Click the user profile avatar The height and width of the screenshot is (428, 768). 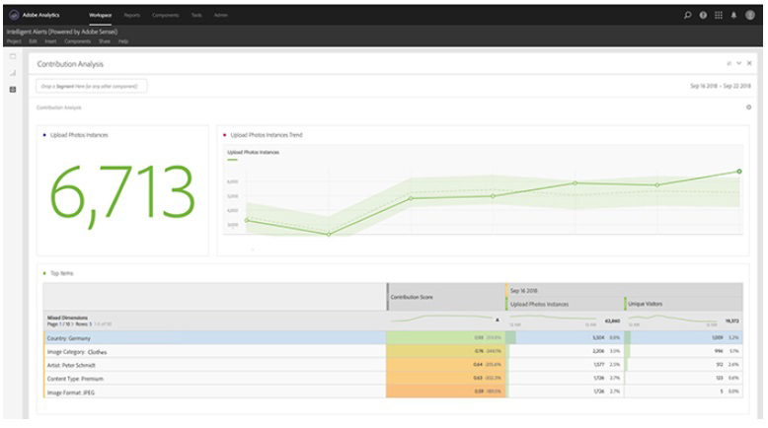(750, 16)
